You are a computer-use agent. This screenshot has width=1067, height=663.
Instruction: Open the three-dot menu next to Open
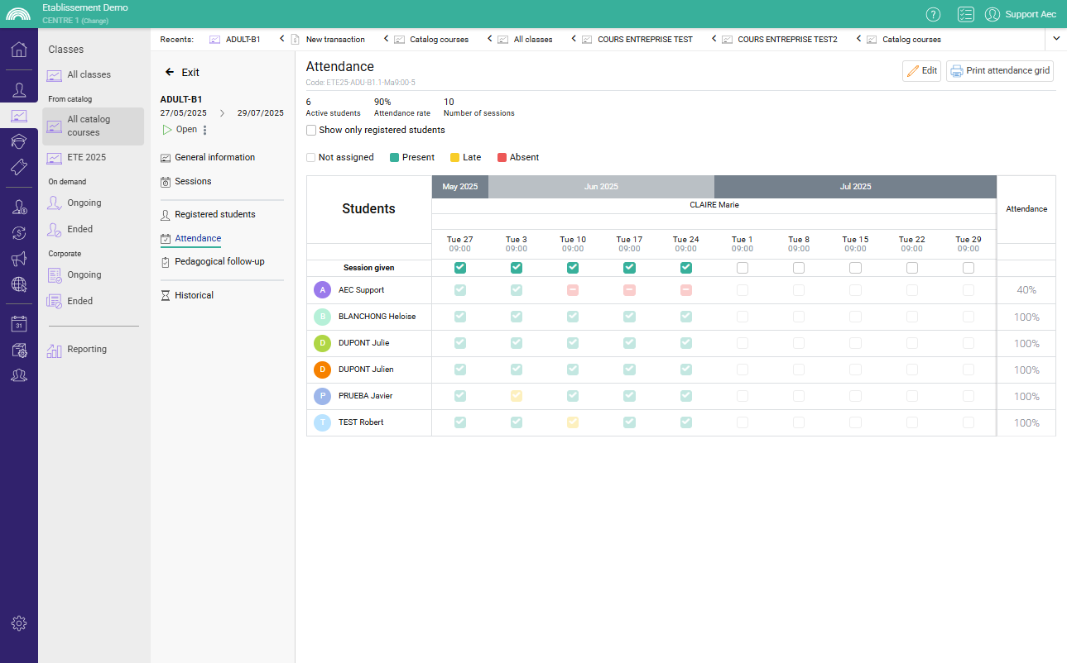click(x=205, y=130)
